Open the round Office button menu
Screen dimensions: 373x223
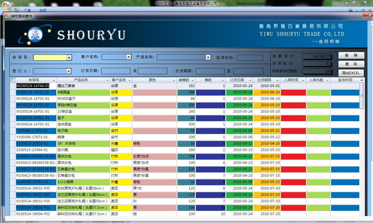coord(6,6)
